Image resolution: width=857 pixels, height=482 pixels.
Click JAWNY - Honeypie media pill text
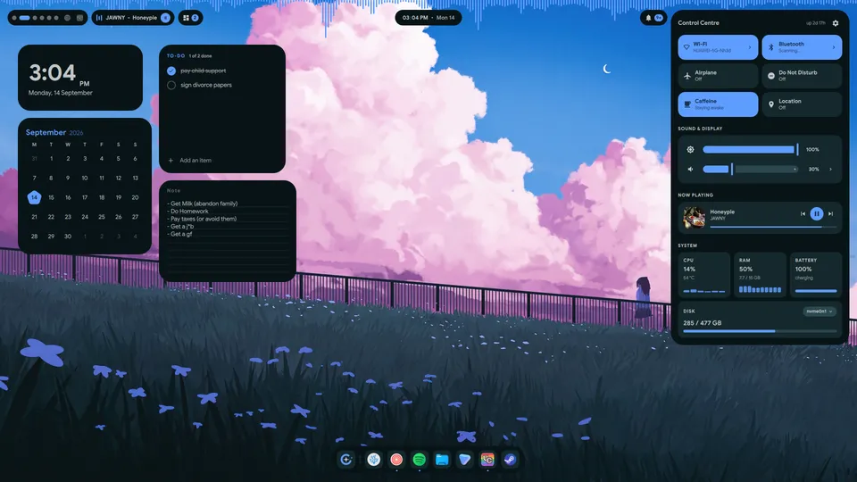131,18
